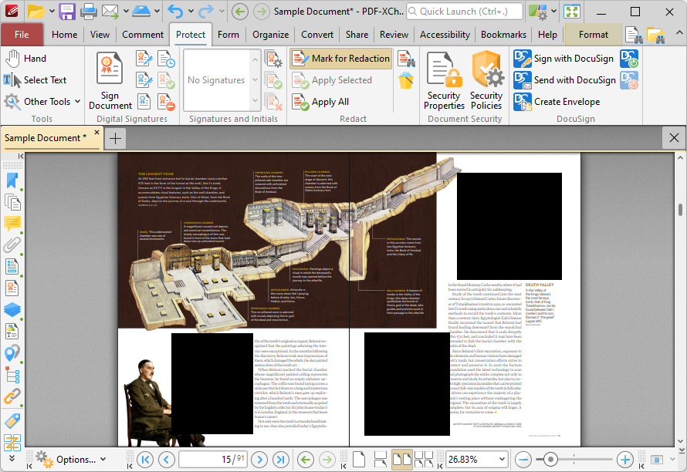Add a new document tab
This screenshot has height=472, width=687.
[x=115, y=139]
